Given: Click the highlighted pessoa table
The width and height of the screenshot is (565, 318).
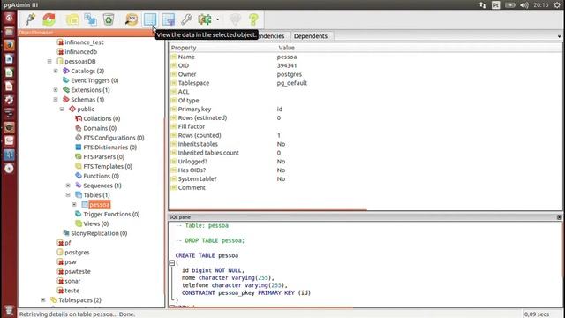Looking at the screenshot, I should click(100, 204).
